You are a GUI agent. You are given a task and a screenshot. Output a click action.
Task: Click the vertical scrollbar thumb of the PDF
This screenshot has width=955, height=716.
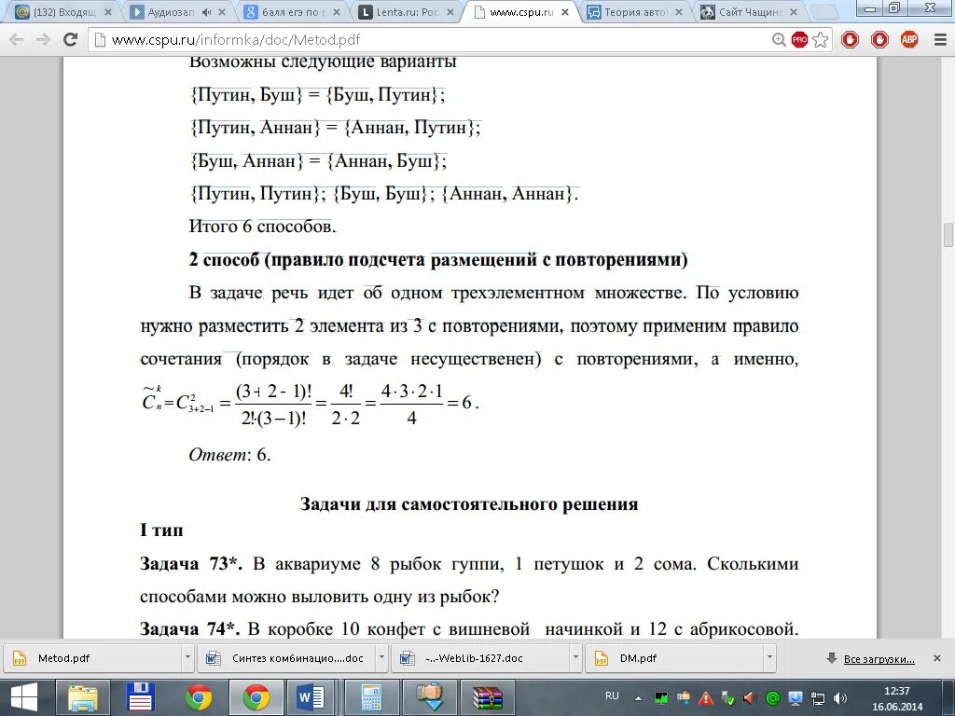pos(948,235)
